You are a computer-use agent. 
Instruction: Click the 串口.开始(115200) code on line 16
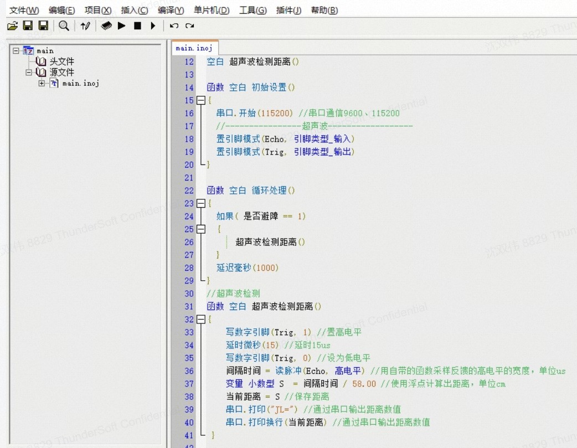click(255, 113)
